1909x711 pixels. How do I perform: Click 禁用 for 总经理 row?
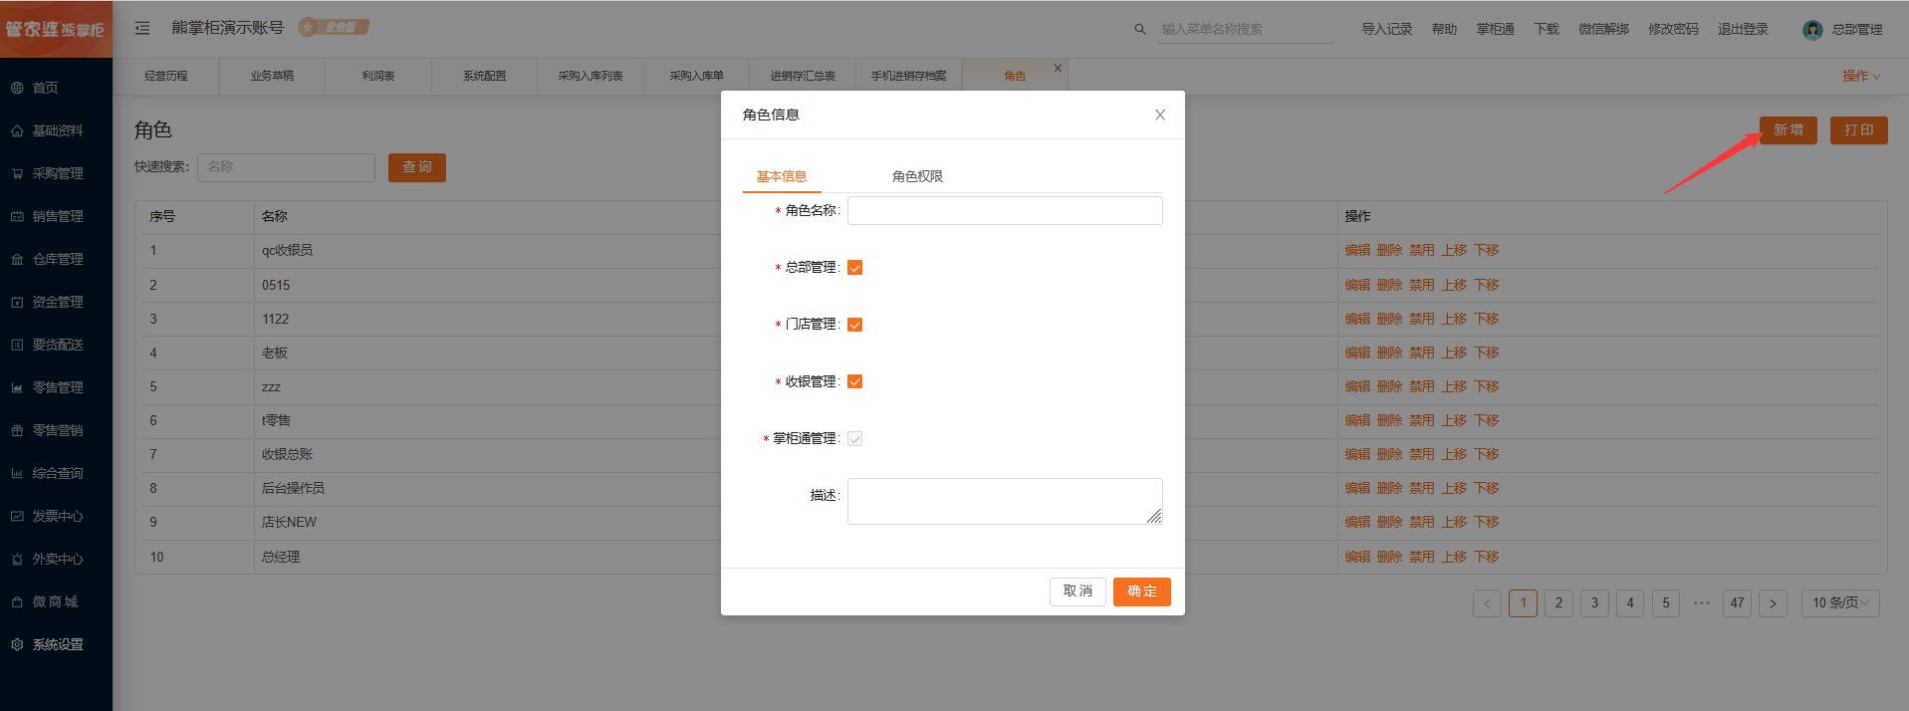pyautogui.click(x=1422, y=557)
